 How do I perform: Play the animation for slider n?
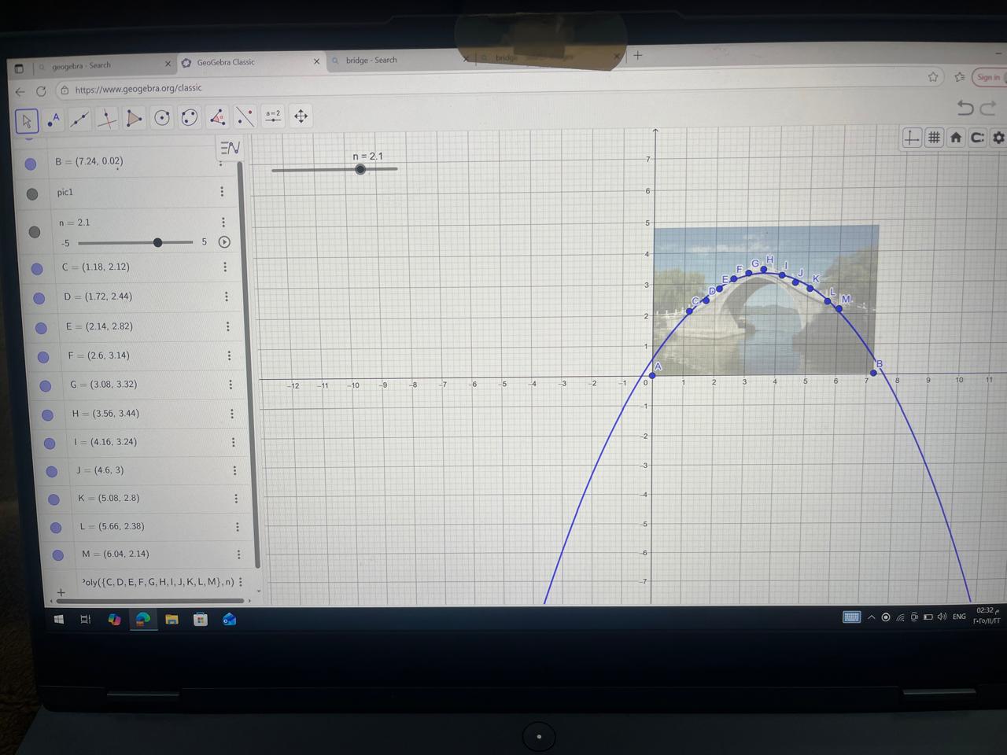tap(224, 242)
